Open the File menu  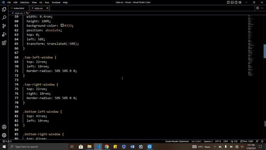click(x=9, y=2)
